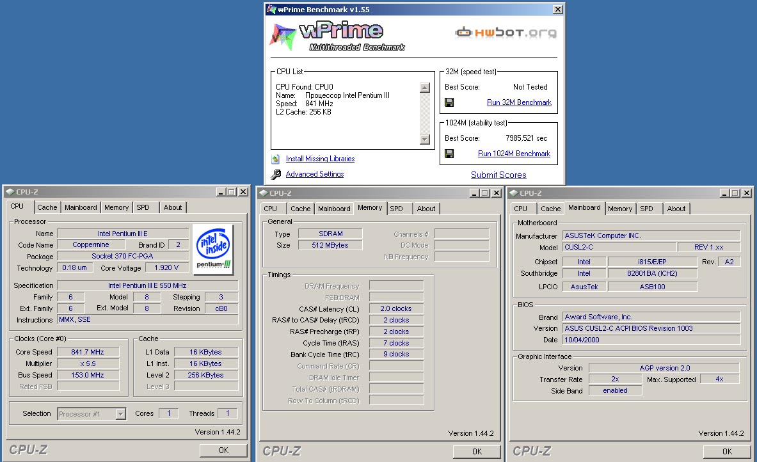Switch to Cache tab in left CPU-Z

coord(47,207)
